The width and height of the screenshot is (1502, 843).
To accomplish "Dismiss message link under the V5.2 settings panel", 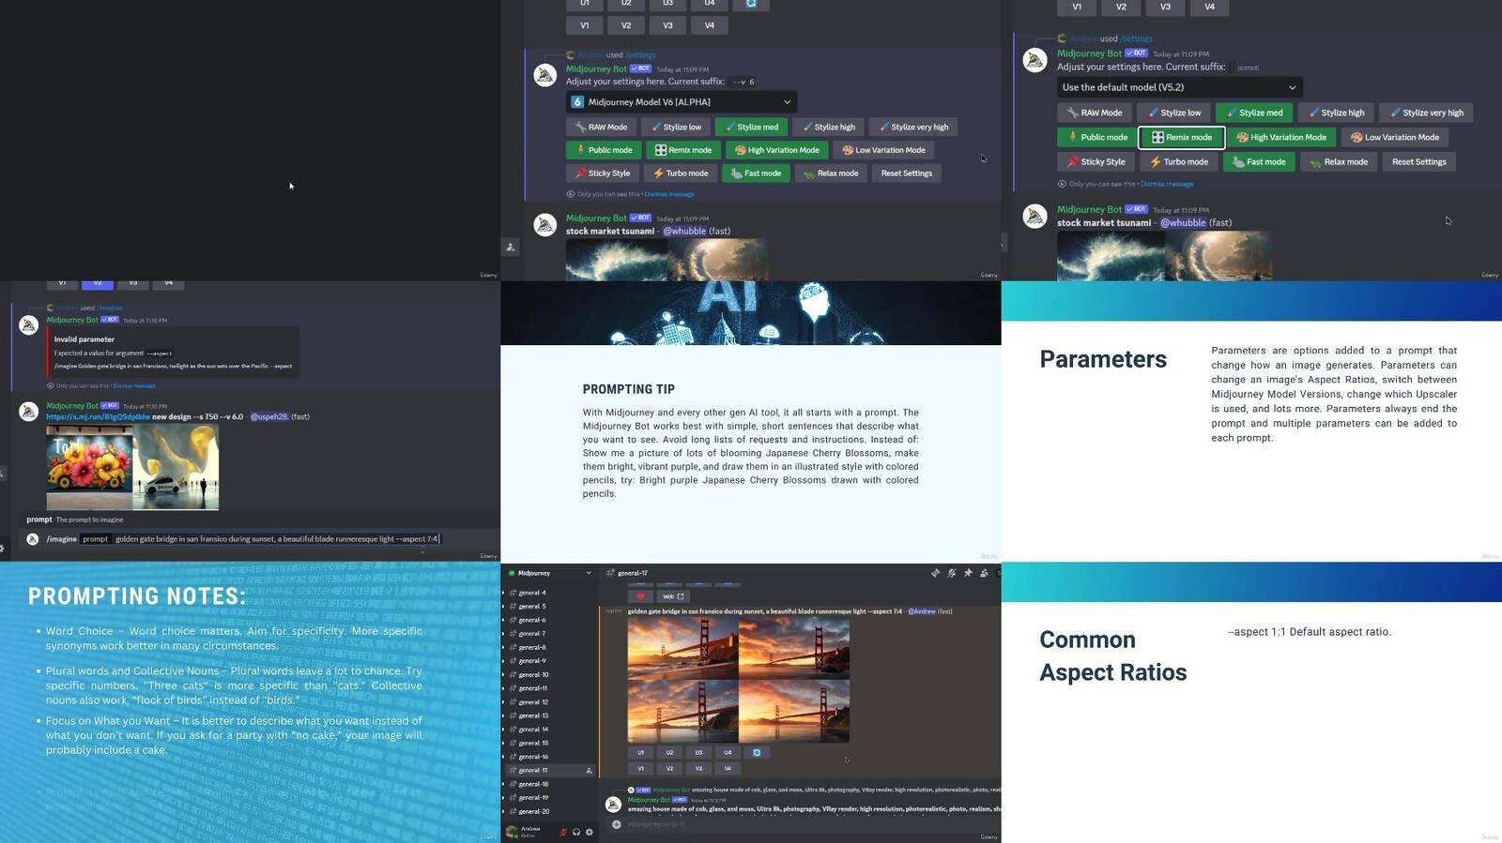I will pos(1166,184).
